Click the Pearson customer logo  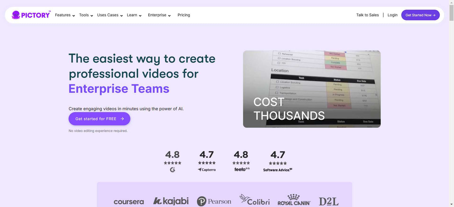[214, 201]
